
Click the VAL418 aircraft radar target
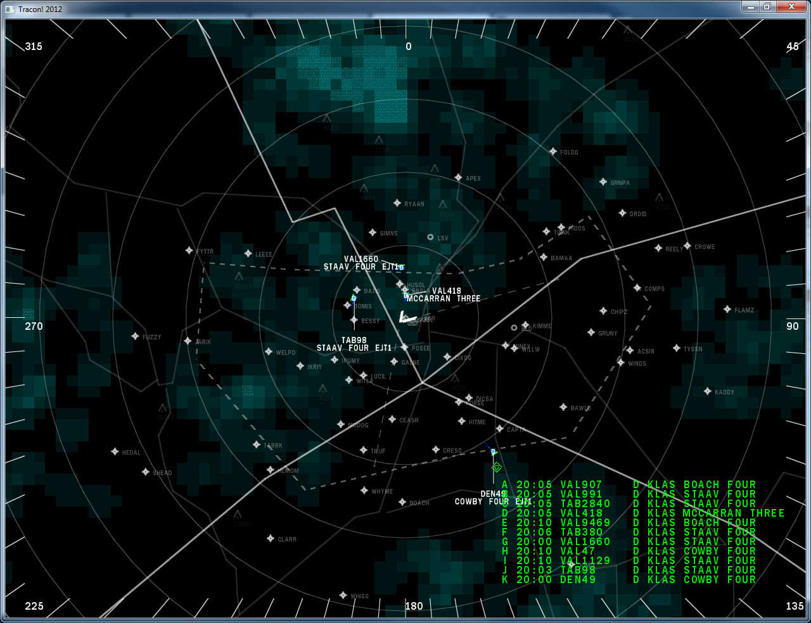405,295
